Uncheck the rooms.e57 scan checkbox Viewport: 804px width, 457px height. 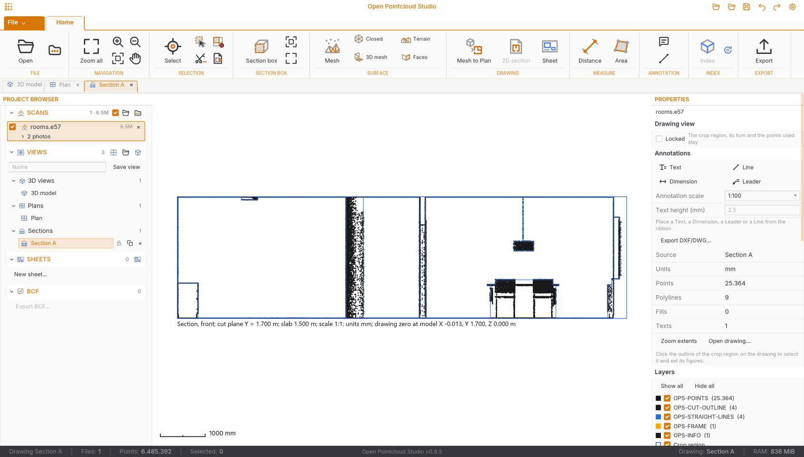click(x=12, y=127)
